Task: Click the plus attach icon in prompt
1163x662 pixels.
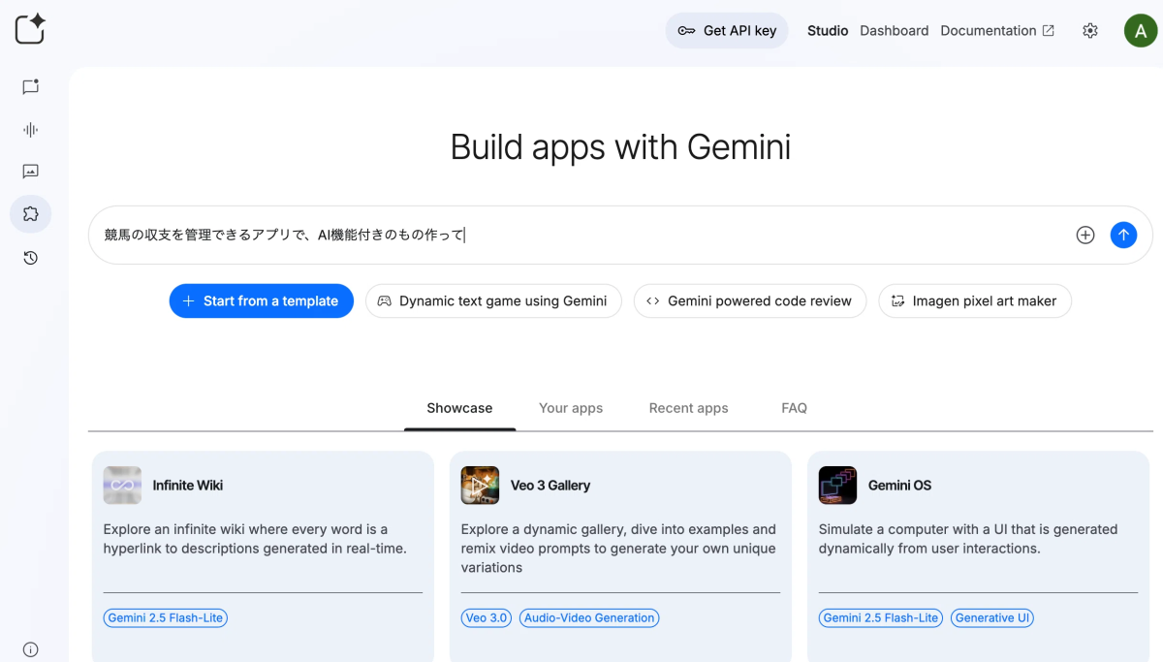Action: coord(1085,235)
